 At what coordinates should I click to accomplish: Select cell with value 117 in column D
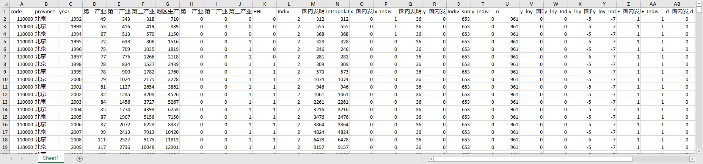[x=94, y=147]
